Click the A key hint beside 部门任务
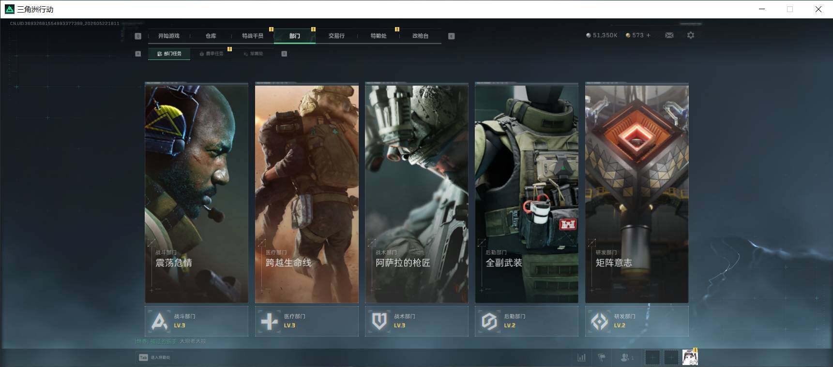The width and height of the screenshot is (833, 367). (138, 54)
